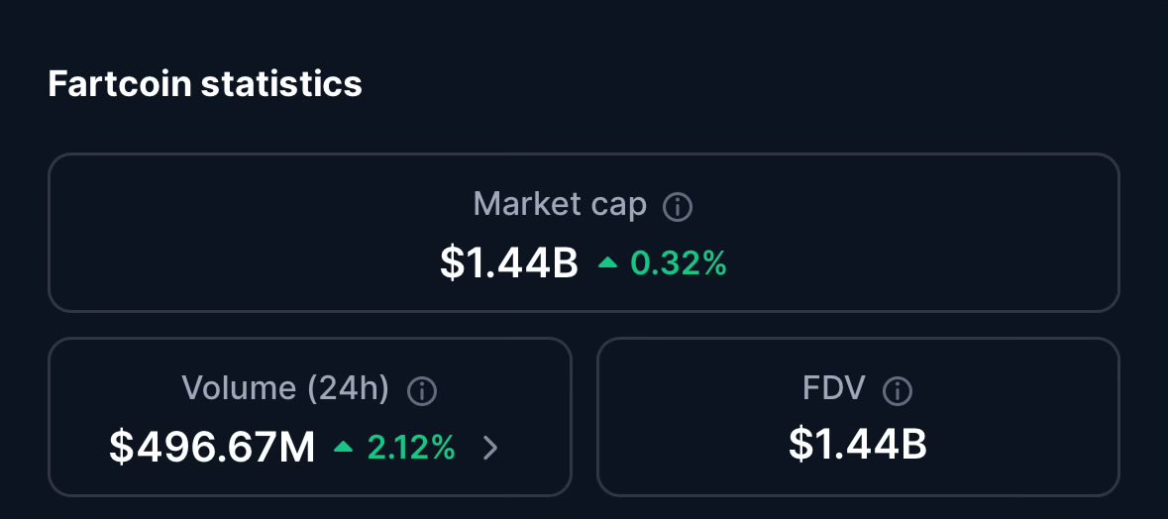Image resolution: width=1168 pixels, height=519 pixels.
Task: Click the Market cap info icon
Action: click(677, 206)
